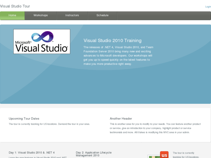The image size is (211, 158).
Task: Click the paragraph beginning 'The releases of .NET 4'
Action: 118,56
